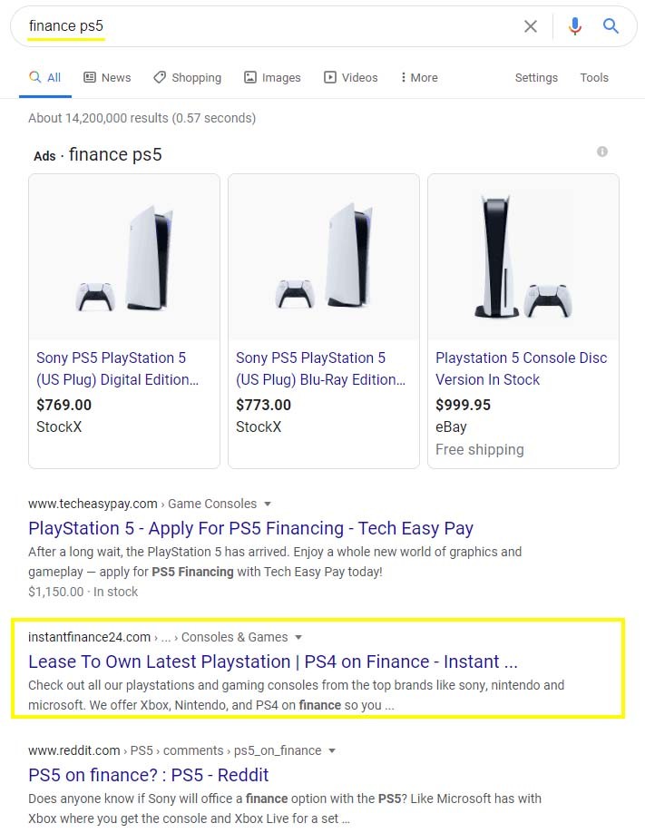Open the Shopping results tab
This screenshot has height=833, width=645.
(187, 78)
